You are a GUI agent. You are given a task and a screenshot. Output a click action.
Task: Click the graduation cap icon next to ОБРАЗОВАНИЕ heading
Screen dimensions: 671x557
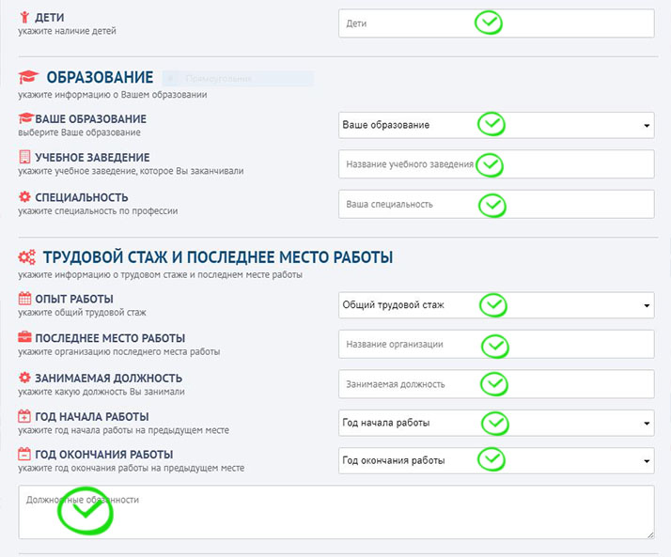tap(29, 77)
